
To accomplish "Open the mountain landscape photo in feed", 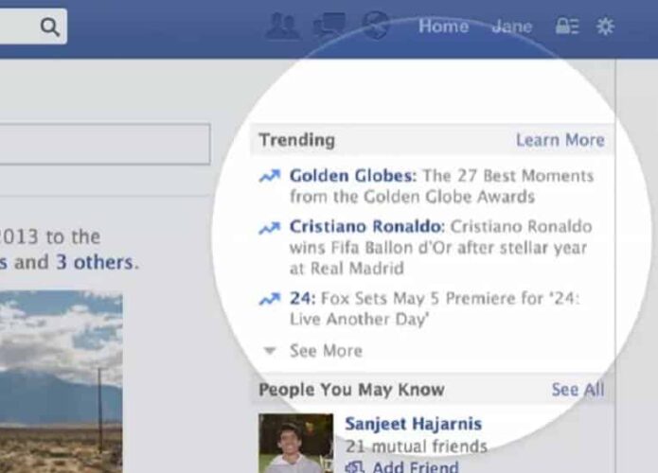I will tap(62, 382).
